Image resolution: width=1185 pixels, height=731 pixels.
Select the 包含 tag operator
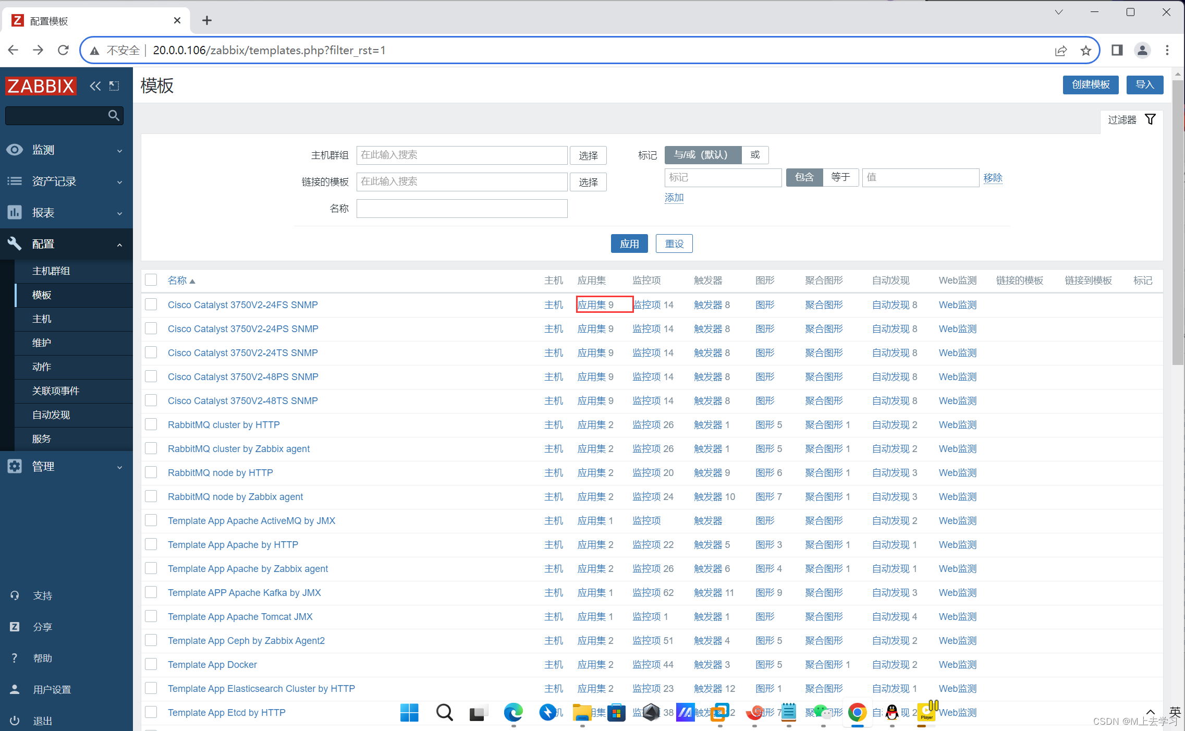coord(804,177)
